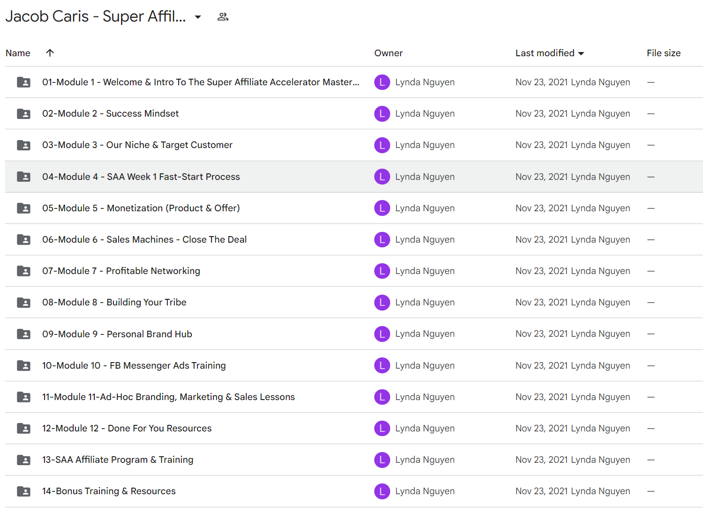Select the shared folder icon for 10-Module 10

coord(23,365)
